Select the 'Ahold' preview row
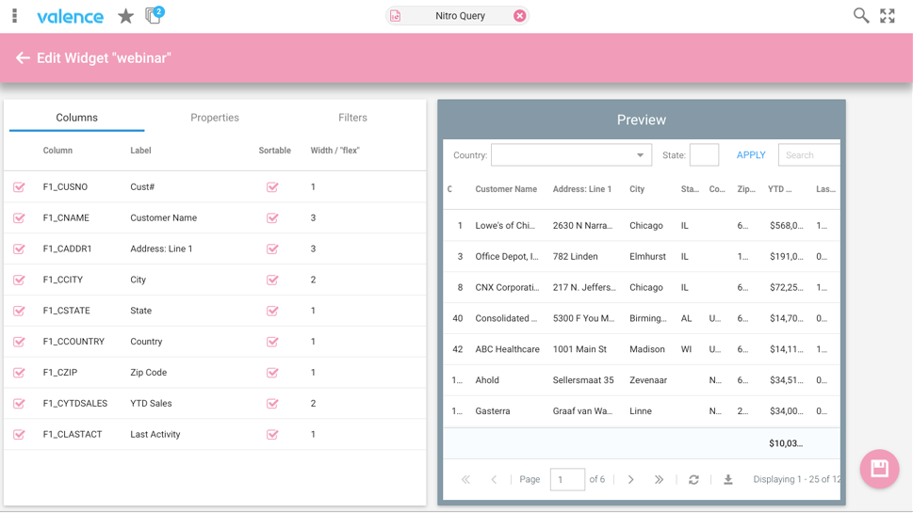 click(641, 379)
